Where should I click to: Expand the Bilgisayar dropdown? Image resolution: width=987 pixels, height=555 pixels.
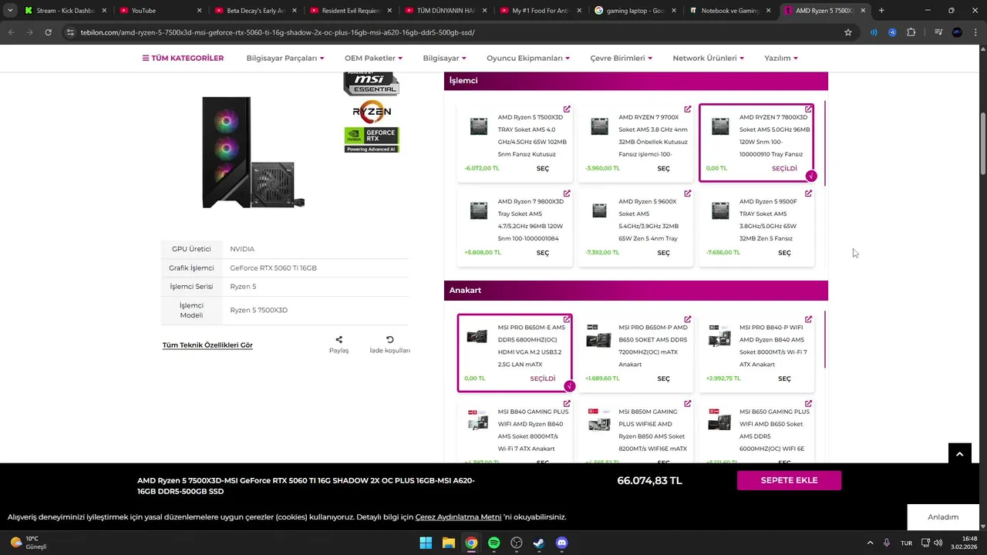click(444, 58)
